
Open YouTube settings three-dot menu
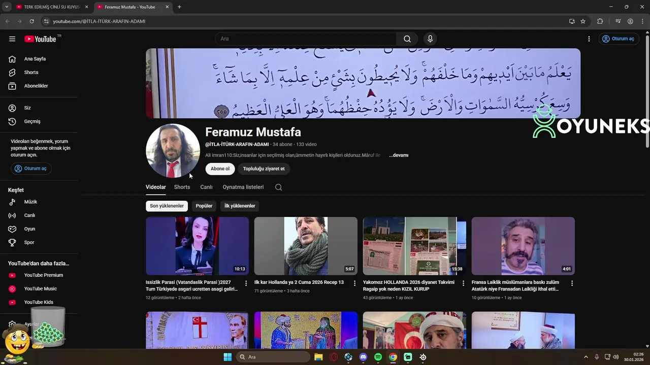(589, 39)
